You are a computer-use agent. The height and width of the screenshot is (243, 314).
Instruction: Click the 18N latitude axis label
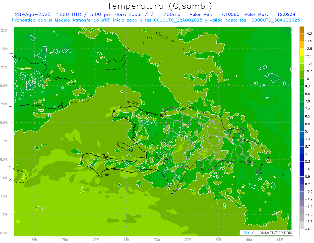4,178
